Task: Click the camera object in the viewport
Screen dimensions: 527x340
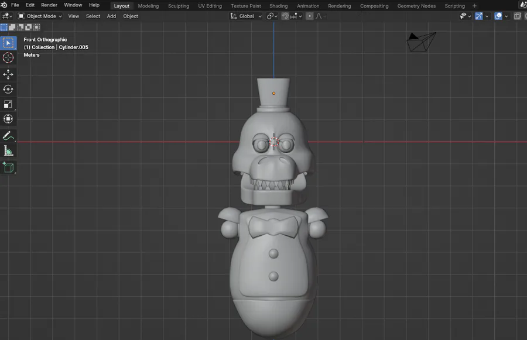Action: (421, 42)
